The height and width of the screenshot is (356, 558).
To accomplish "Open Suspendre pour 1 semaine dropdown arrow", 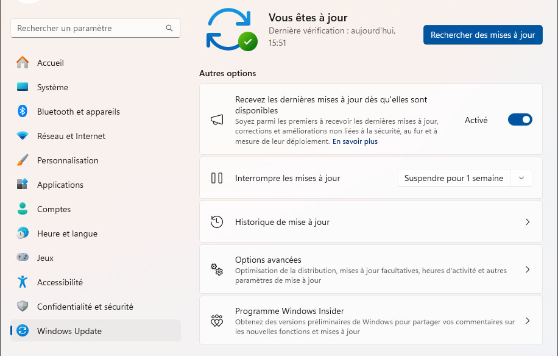I will click(521, 178).
